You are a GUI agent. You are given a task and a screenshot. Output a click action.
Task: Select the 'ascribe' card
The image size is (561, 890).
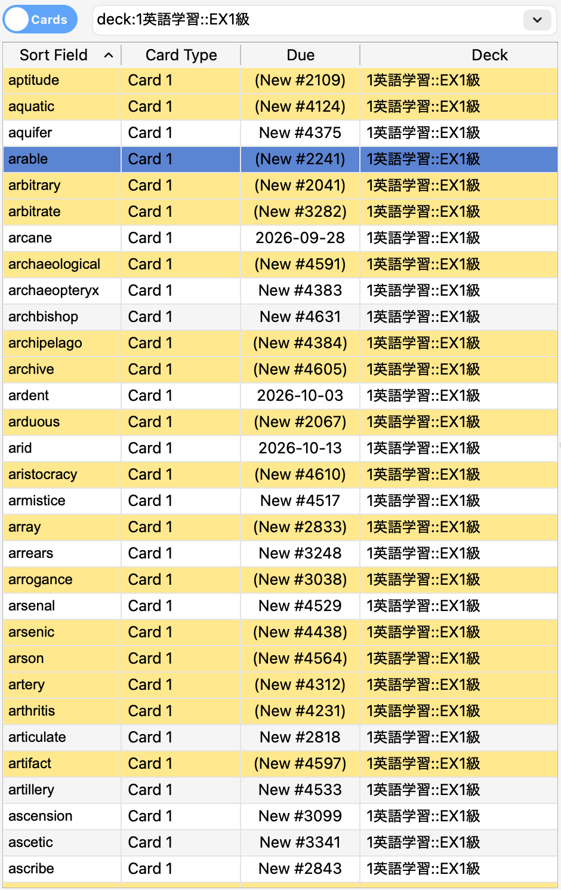click(x=280, y=868)
